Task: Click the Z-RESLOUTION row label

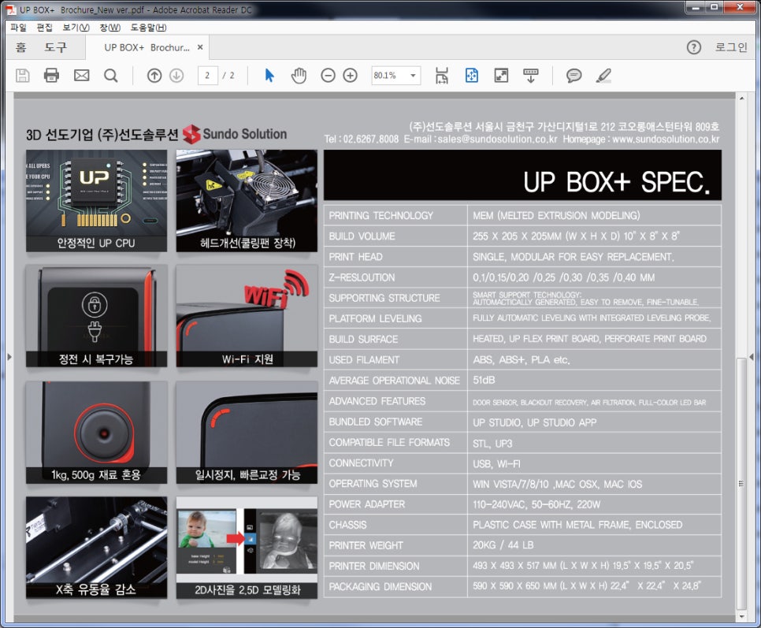Action: pos(362,277)
